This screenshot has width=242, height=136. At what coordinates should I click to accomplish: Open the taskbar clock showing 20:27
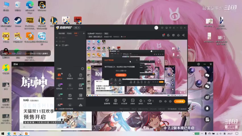pyautogui.click(x=230, y=134)
